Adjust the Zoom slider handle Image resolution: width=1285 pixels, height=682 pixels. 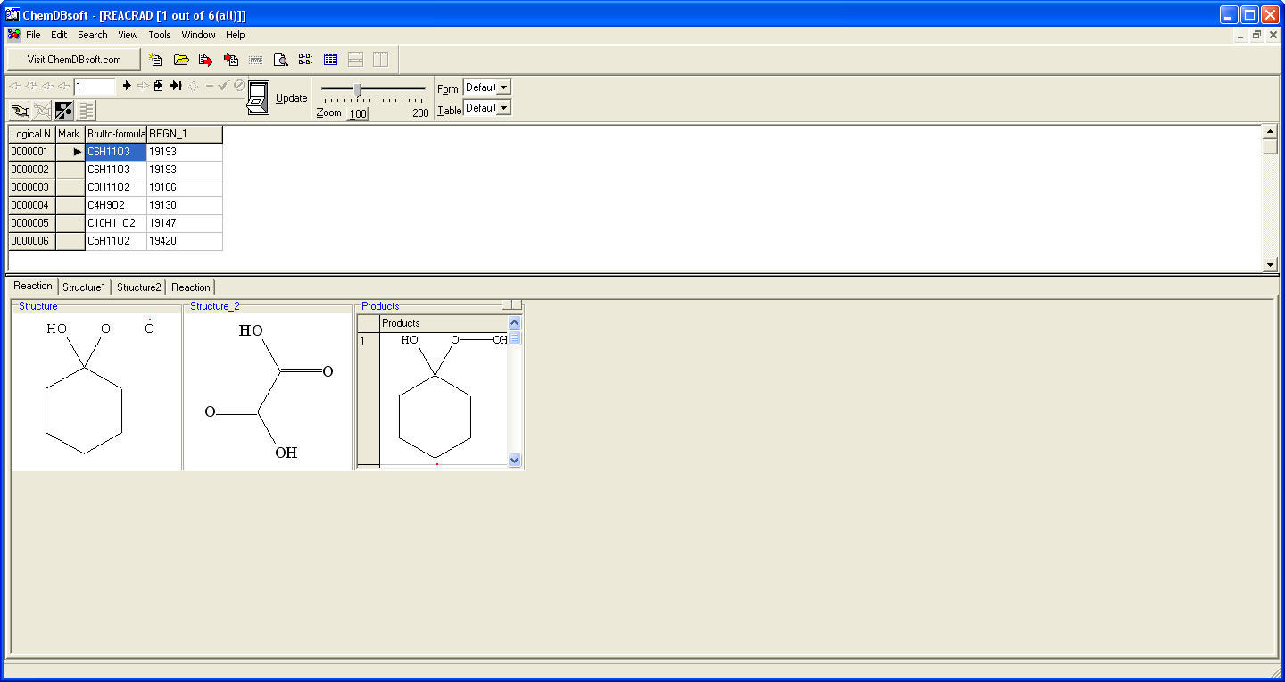358,88
